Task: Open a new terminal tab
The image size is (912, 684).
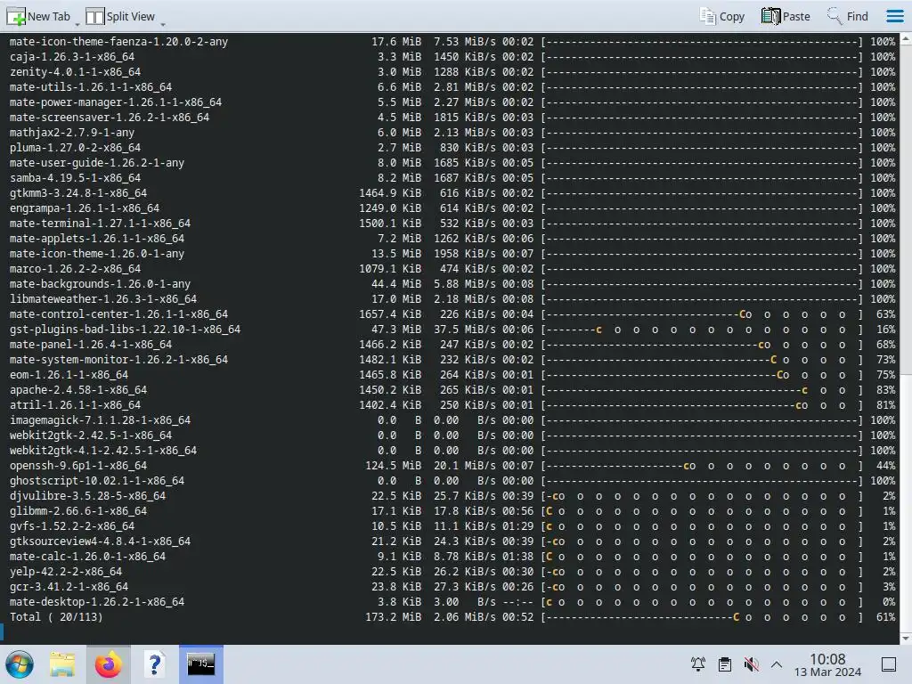Action: pos(37,16)
